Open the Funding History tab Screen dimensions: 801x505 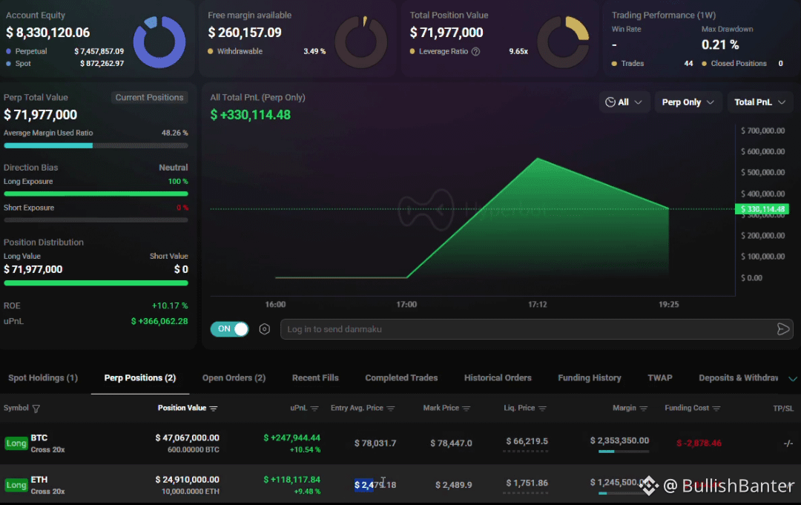[590, 378]
